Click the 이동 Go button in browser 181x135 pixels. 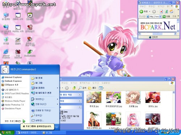[x=166, y=17]
